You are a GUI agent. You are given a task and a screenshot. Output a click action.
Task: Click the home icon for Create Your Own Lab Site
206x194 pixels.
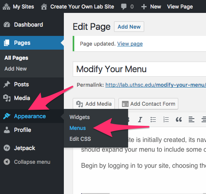coord(44,6)
